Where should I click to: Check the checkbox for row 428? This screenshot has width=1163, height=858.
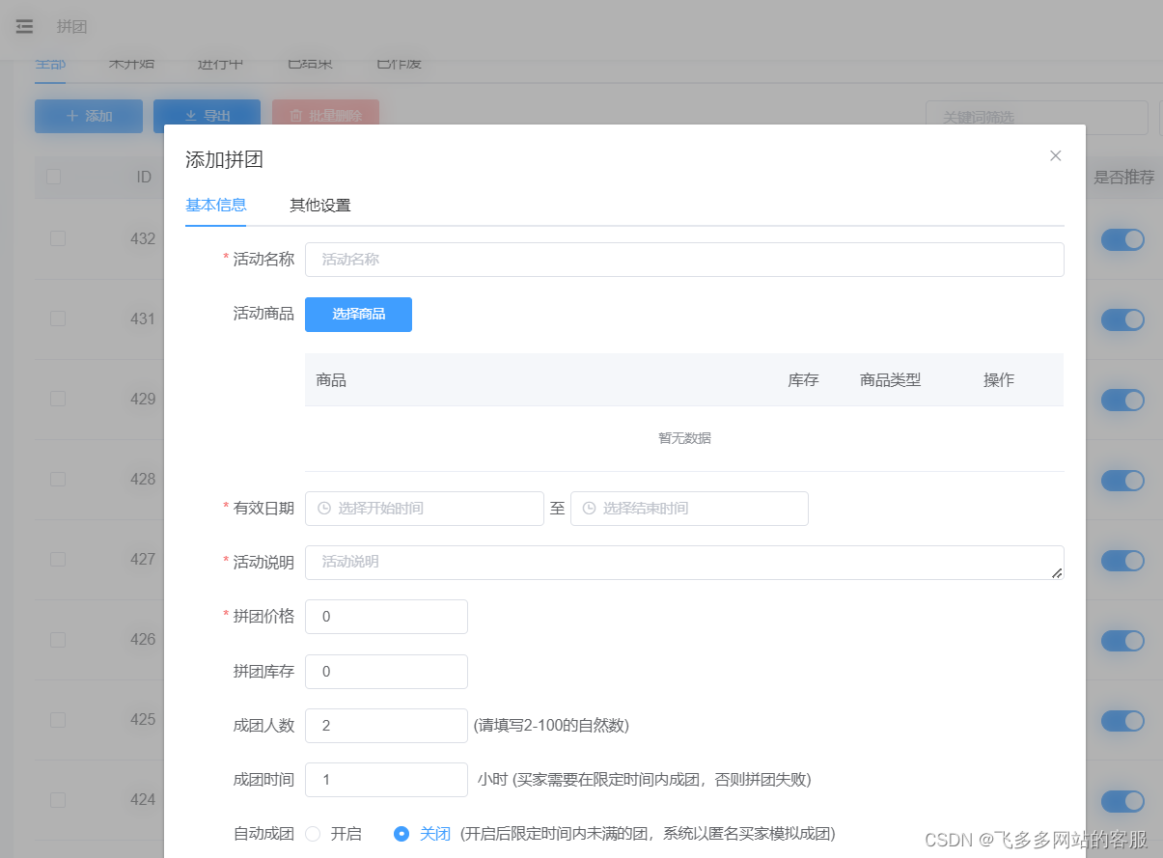click(x=58, y=479)
